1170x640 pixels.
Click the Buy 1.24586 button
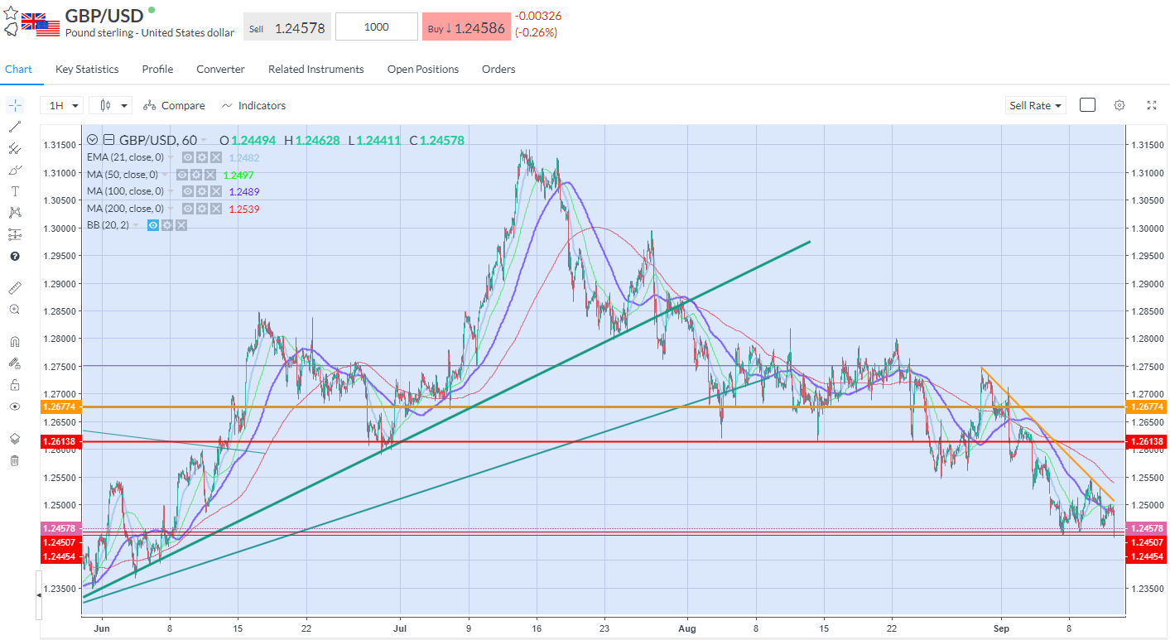[x=465, y=27]
